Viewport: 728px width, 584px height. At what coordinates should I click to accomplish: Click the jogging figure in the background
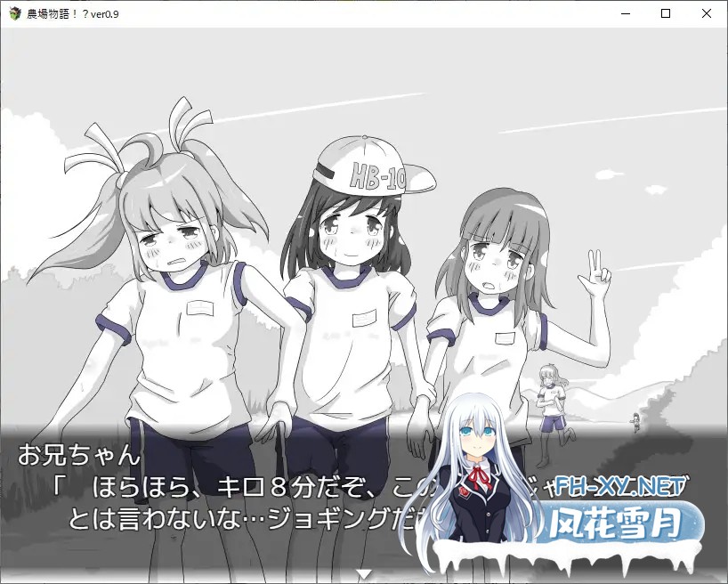pos(550,401)
